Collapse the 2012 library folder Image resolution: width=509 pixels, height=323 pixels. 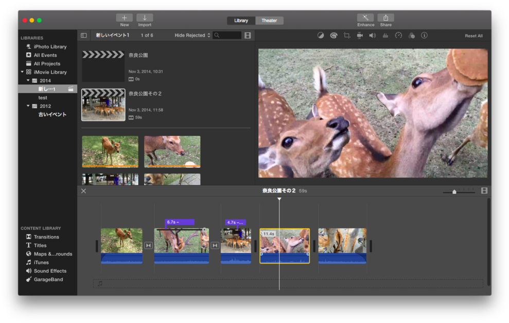click(x=28, y=105)
